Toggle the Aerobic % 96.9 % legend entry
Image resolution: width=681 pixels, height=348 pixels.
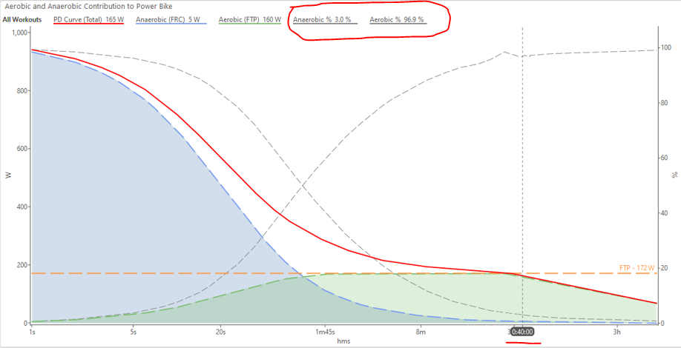[x=398, y=20]
